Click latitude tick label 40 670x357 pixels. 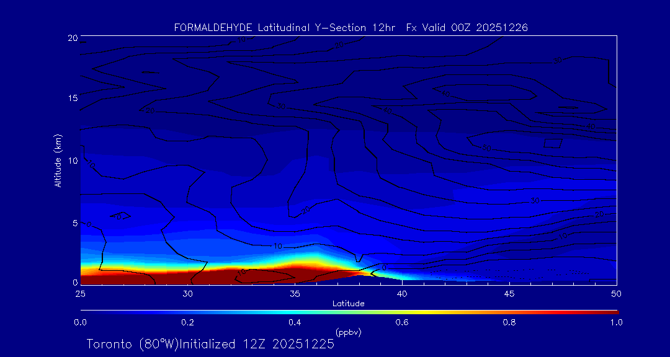coord(402,293)
